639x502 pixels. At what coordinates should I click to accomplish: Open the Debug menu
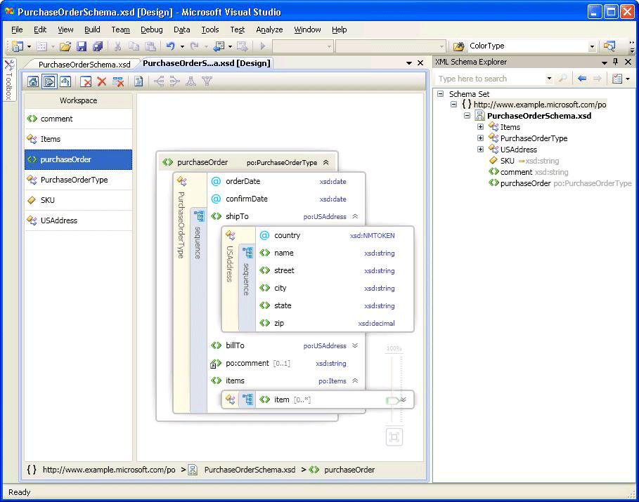(151, 29)
